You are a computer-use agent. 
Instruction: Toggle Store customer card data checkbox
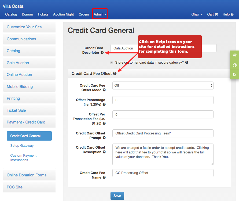coord(112,63)
